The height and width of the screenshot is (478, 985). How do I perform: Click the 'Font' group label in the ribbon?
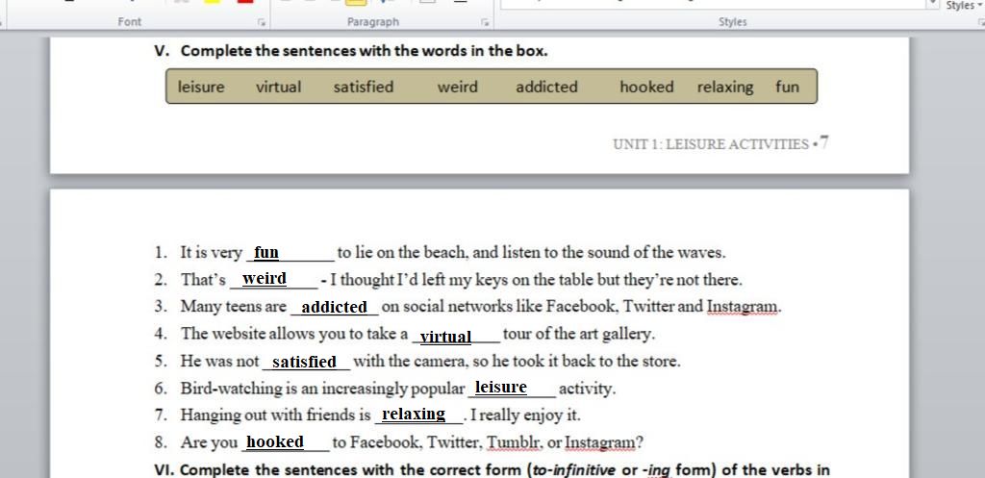pyautogui.click(x=130, y=22)
